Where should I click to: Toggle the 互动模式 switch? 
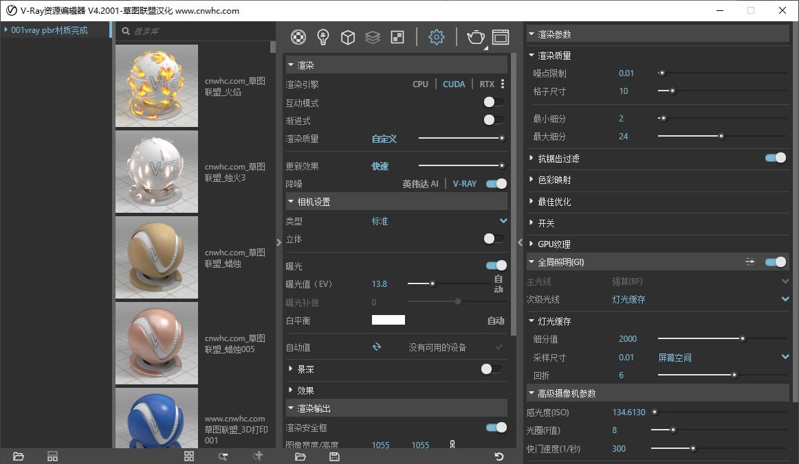pyautogui.click(x=492, y=102)
